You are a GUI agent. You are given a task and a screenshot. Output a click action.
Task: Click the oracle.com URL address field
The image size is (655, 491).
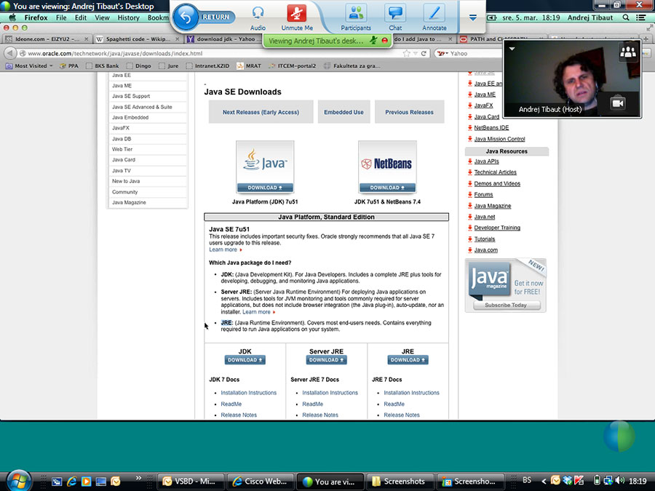tap(209, 53)
